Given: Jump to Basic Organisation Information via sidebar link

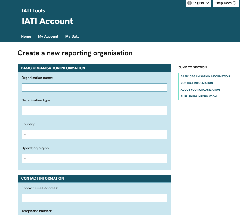Looking at the screenshot, I should [x=205, y=76].
